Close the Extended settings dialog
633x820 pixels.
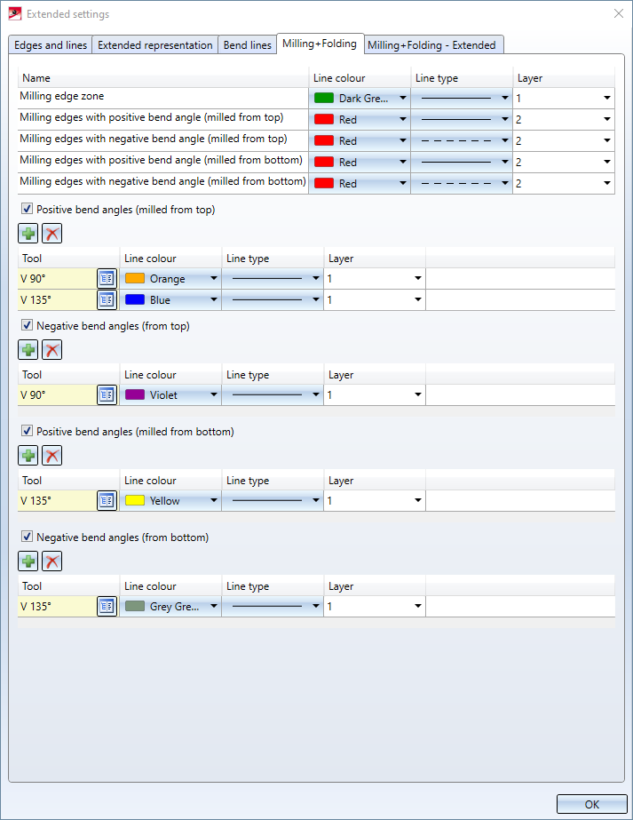click(619, 13)
